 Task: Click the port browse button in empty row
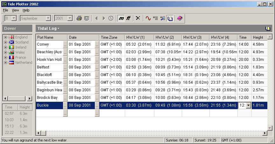(65, 113)
